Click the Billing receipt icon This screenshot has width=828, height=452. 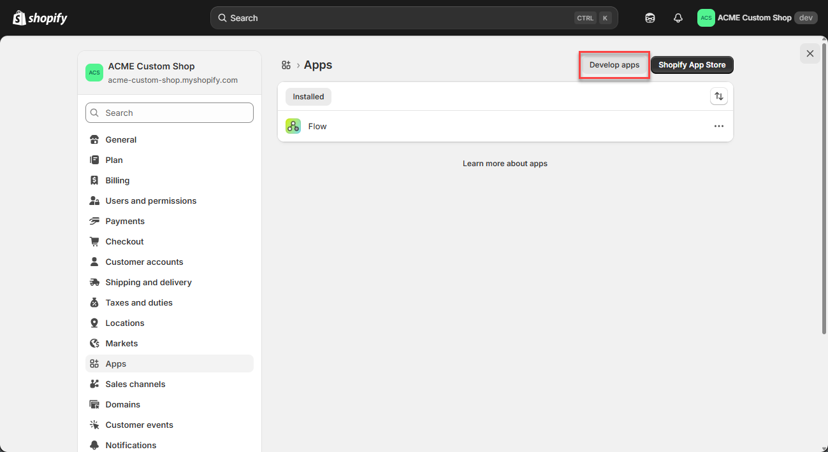click(x=94, y=180)
